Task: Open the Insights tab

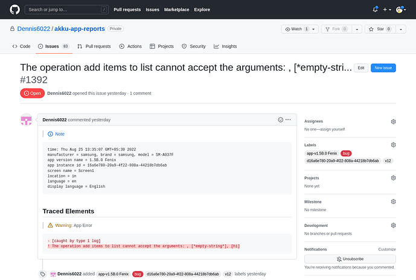Action: coord(225,46)
